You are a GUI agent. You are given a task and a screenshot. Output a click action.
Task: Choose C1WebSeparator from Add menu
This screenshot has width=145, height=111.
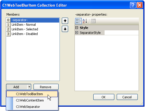(x=32, y=107)
